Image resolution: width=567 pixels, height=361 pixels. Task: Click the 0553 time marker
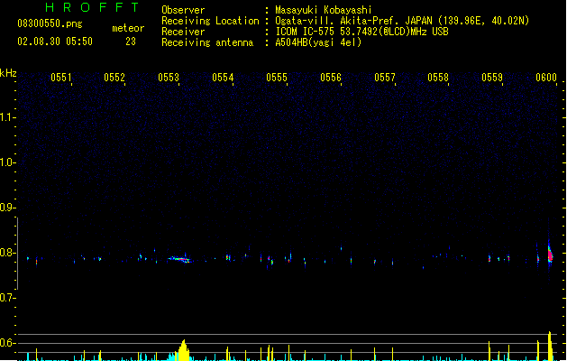(x=169, y=78)
